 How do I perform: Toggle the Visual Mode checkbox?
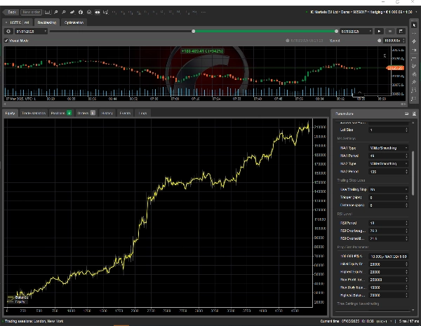coord(7,40)
